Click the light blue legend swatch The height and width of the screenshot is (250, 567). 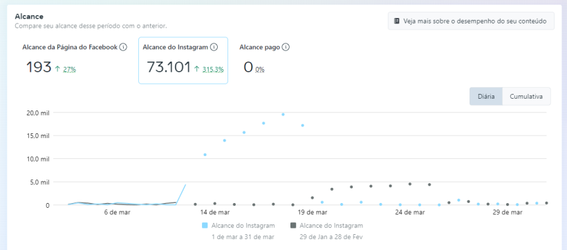pyautogui.click(x=205, y=225)
